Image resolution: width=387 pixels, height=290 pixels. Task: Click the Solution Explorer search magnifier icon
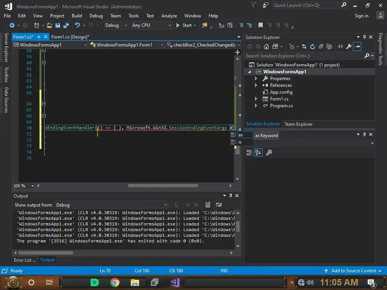[367, 56]
